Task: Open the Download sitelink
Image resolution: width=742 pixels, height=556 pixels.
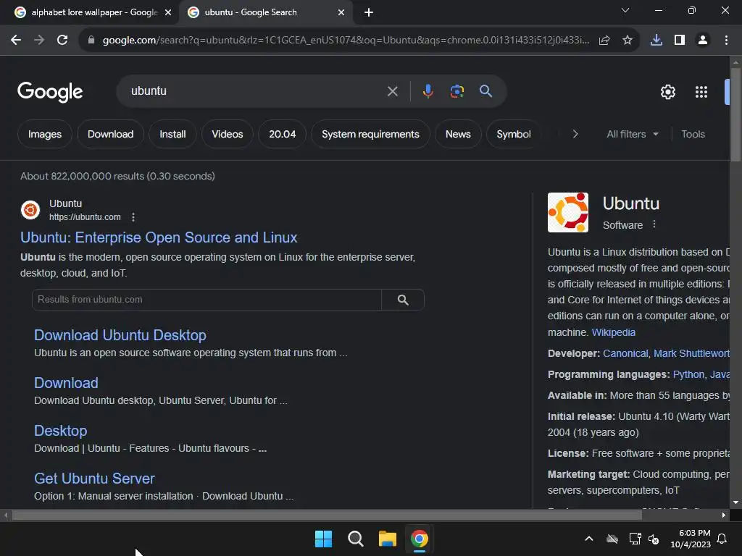Action: click(x=66, y=383)
